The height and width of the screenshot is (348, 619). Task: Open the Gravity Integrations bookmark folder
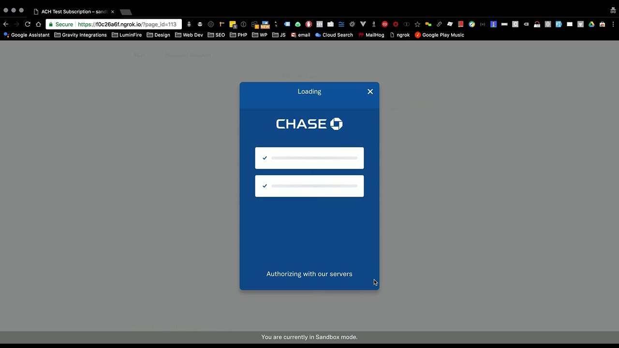coord(80,35)
